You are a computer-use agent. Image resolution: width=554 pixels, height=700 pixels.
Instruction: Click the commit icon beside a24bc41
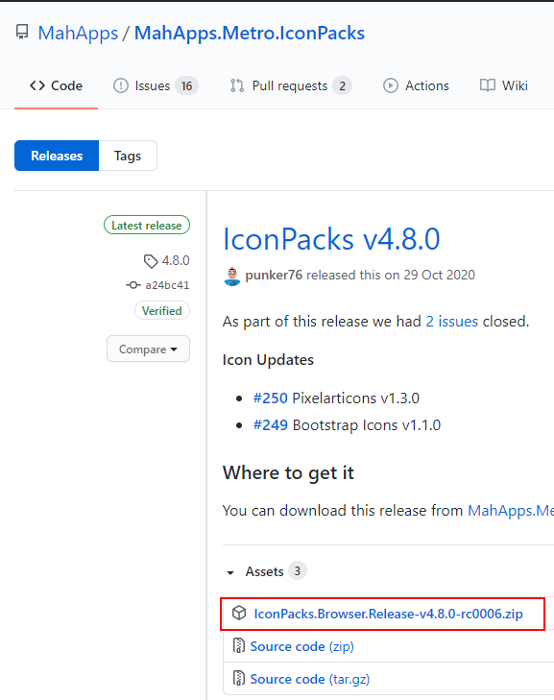click(133, 285)
